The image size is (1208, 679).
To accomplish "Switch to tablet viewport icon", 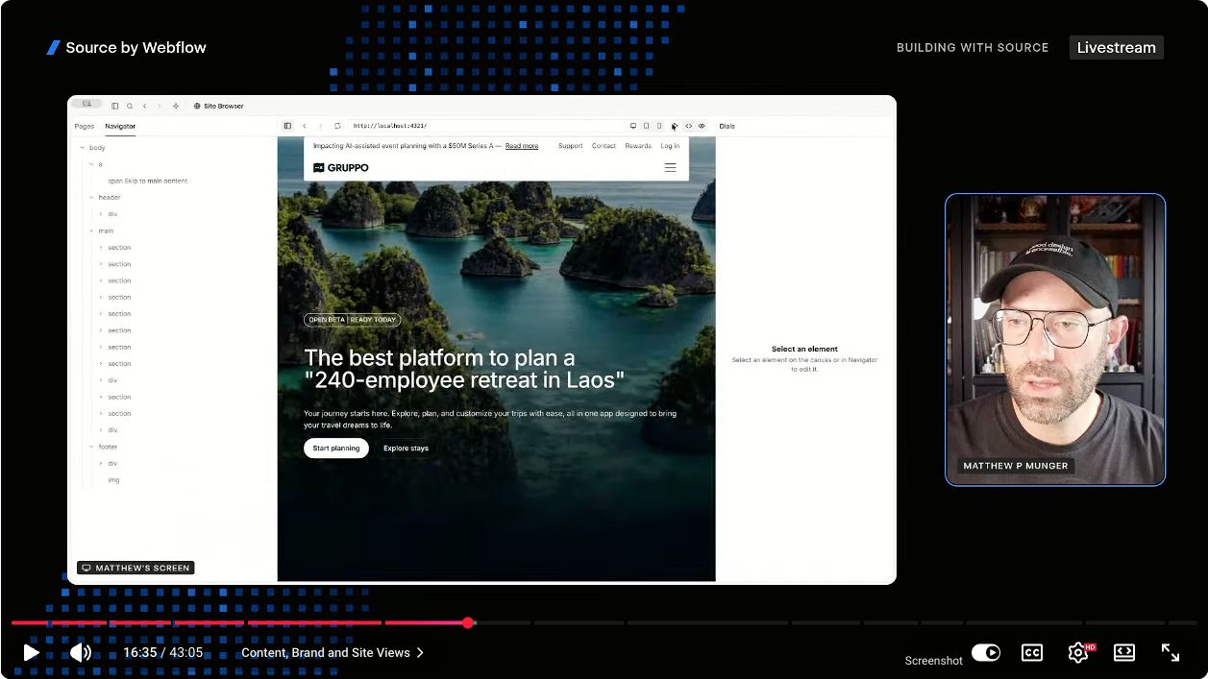I will 646,126.
